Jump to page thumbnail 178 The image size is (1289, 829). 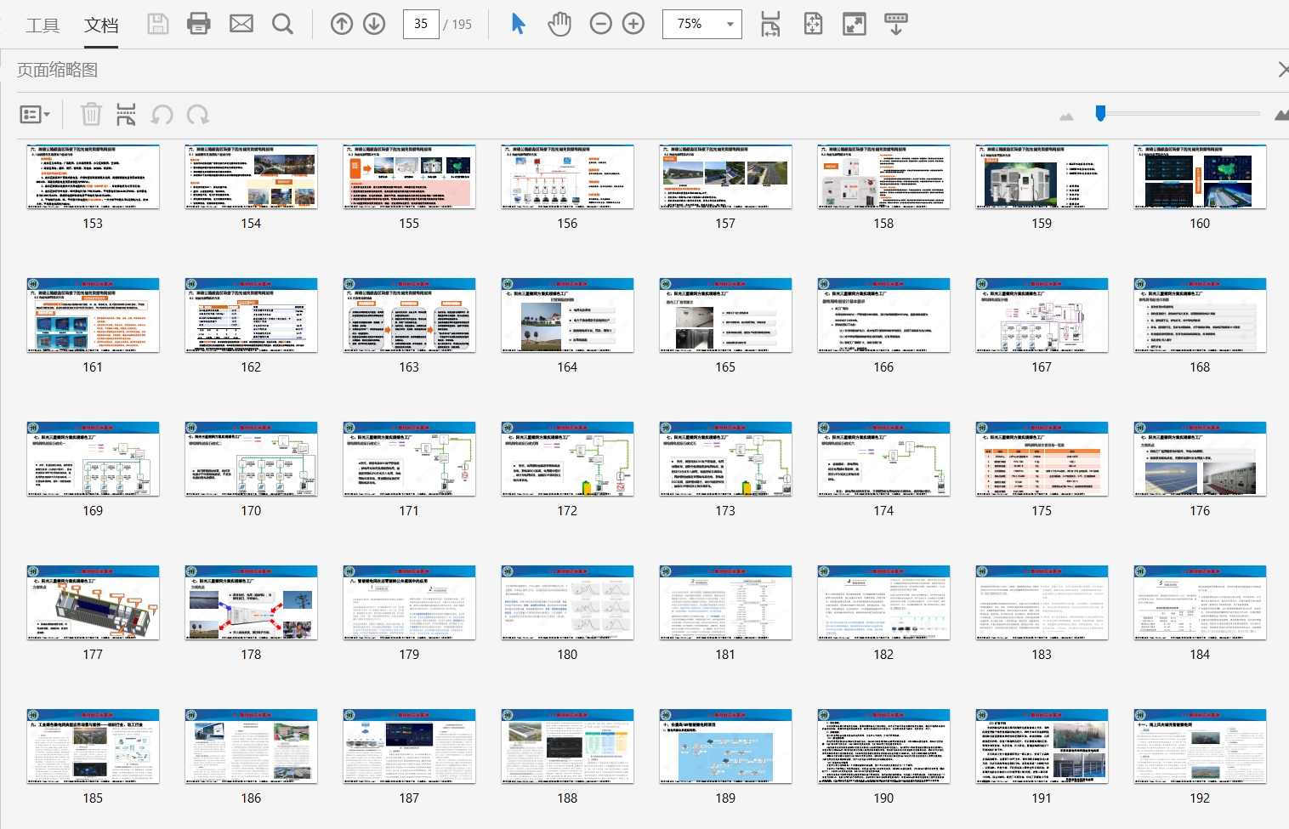(x=251, y=603)
